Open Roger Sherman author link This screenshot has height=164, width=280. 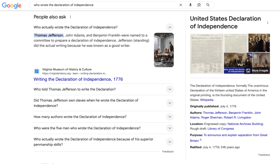click(212, 118)
